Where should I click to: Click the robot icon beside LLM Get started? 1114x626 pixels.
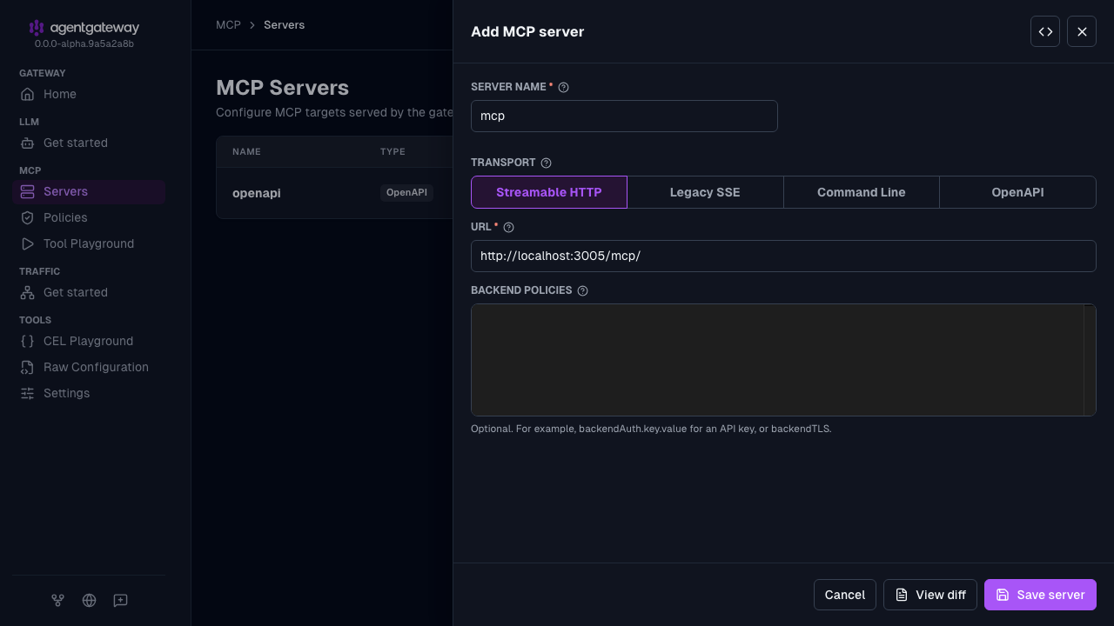[27, 143]
